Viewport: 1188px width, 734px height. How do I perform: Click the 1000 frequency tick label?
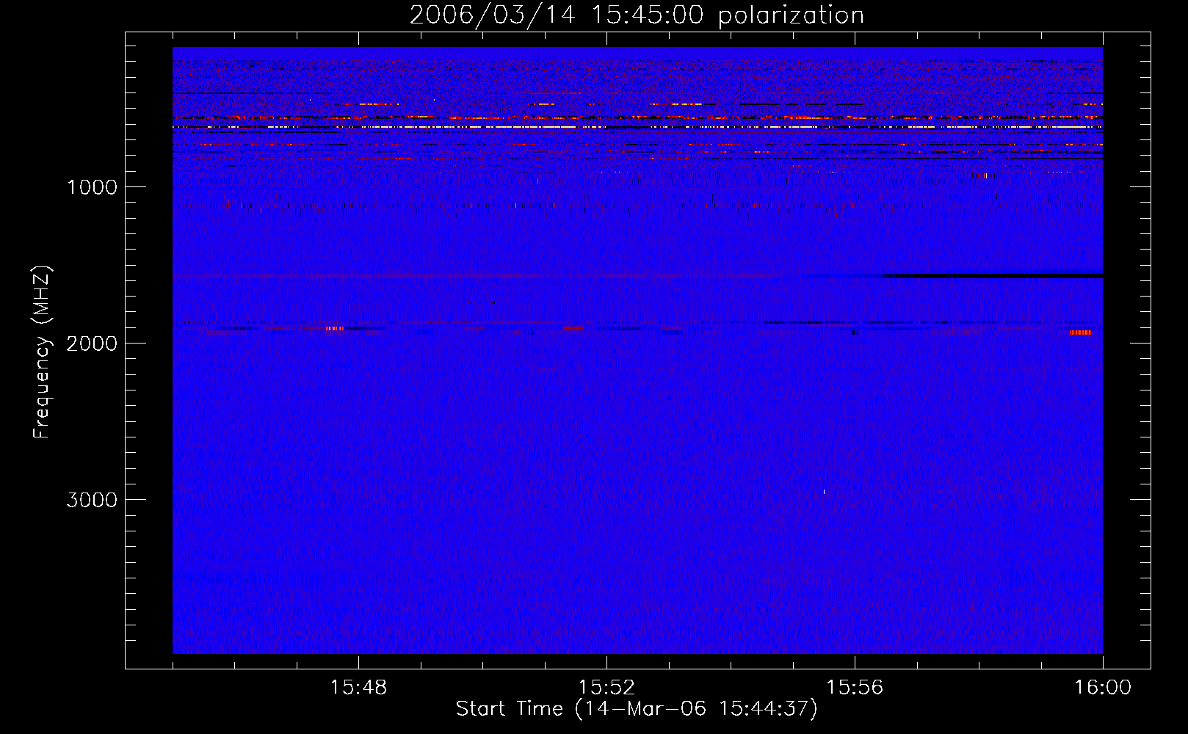[x=92, y=187]
